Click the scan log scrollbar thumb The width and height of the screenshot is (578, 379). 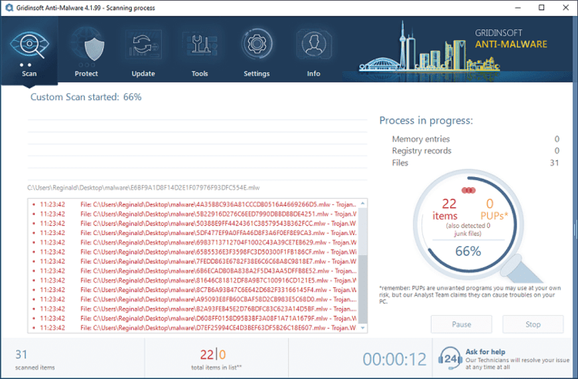363,289
